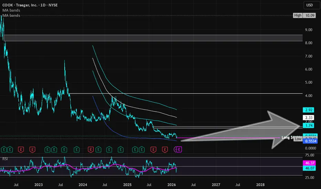Screen dimensions: 321x189
Task: Select the white horizontal line at 4.00
Action: (x=186, y=93)
